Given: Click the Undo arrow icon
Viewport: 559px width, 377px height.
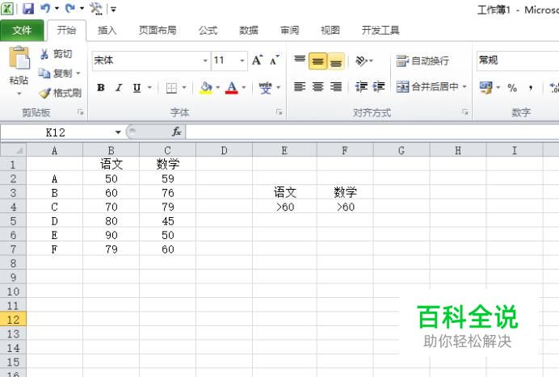Looking at the screenshot, I should point(45,8).
